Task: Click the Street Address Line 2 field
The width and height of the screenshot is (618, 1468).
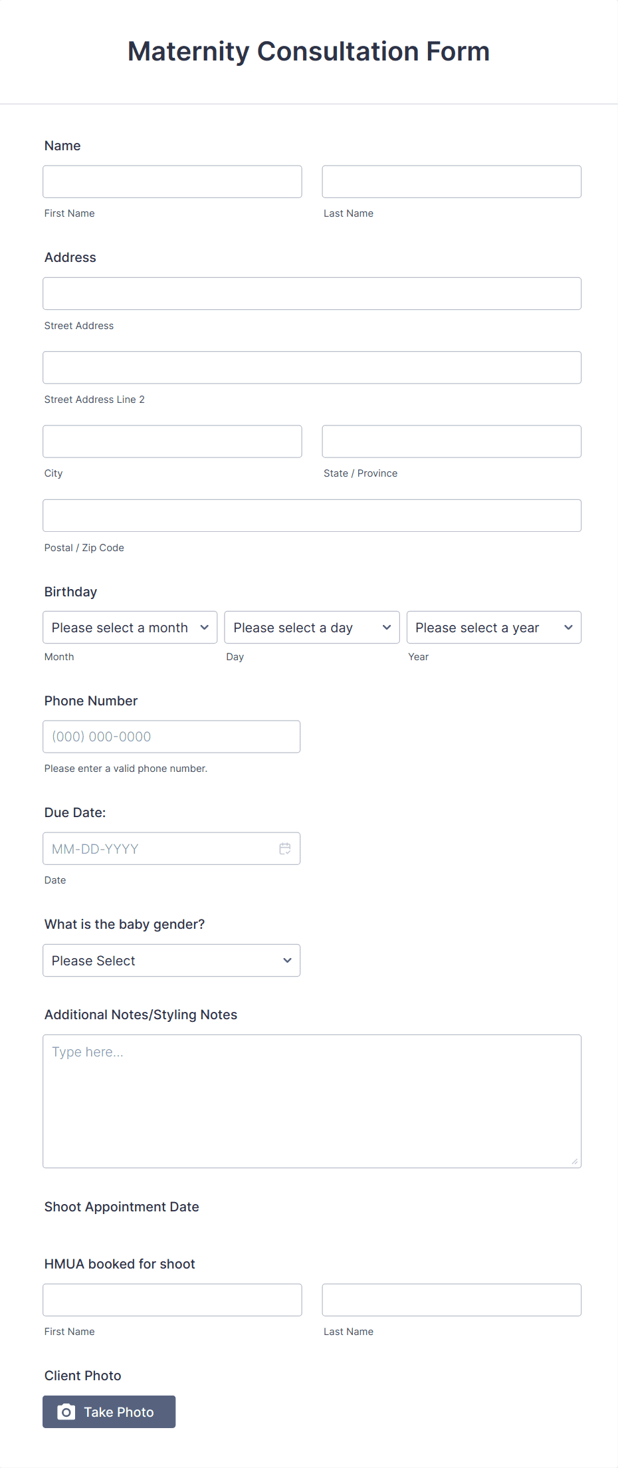Action: click(312, 367)
